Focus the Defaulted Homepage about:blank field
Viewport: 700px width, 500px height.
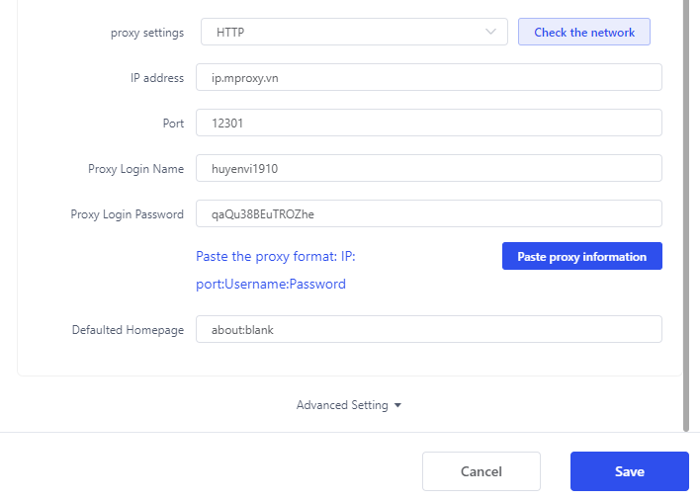coord(428,330)
